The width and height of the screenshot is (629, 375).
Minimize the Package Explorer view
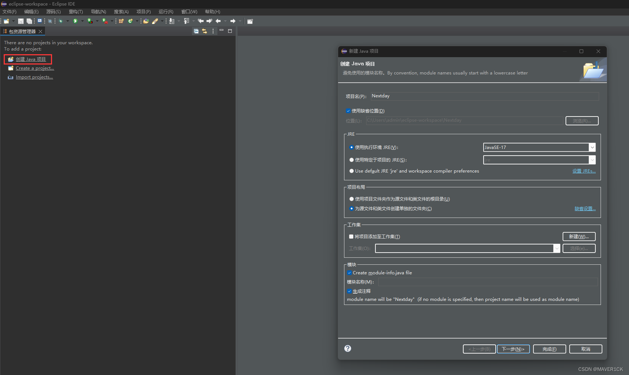[221, 30]
